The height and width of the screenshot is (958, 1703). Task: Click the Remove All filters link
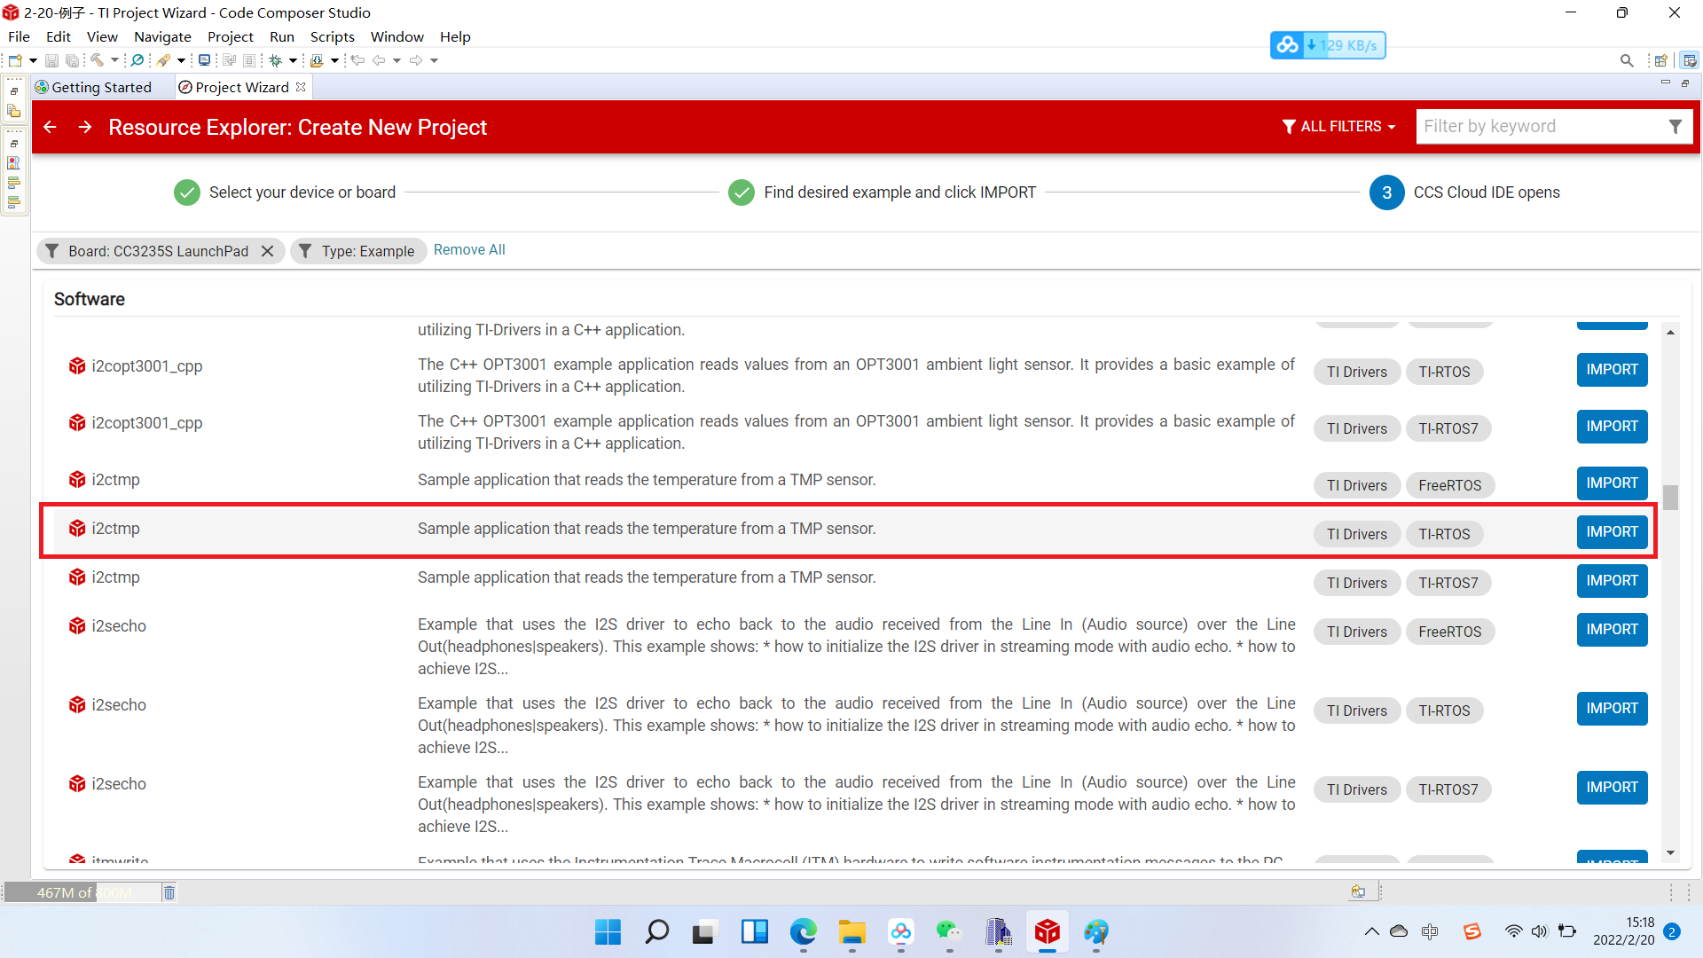pyautogui.click(x=469, y=250)
